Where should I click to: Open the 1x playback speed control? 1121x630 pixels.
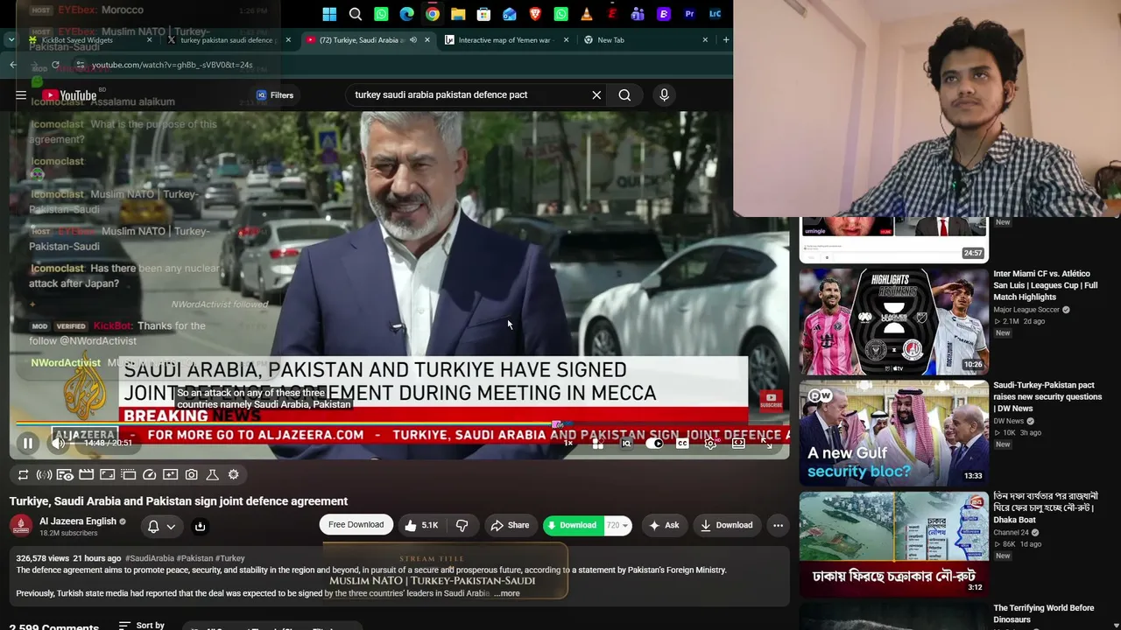[x=568, y=444]
